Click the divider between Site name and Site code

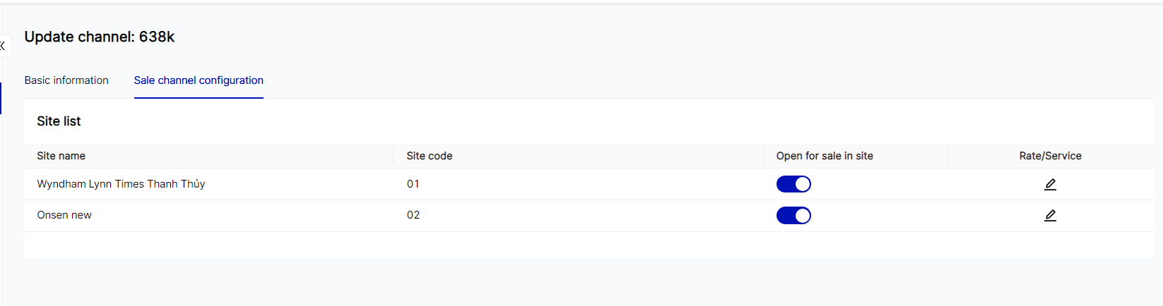tap(394, 156)
